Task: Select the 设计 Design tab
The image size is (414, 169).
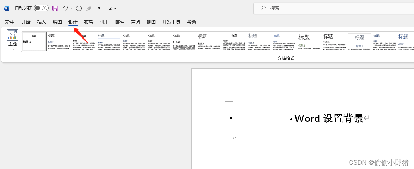Action: pyautogui.click(x=73, y=22)
